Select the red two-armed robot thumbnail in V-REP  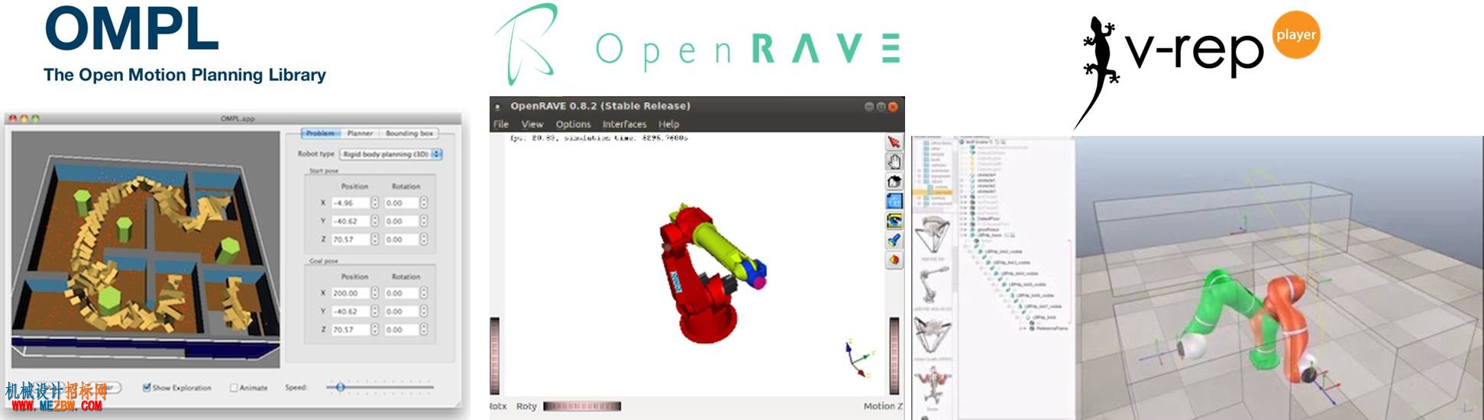[x=933, y=385]
